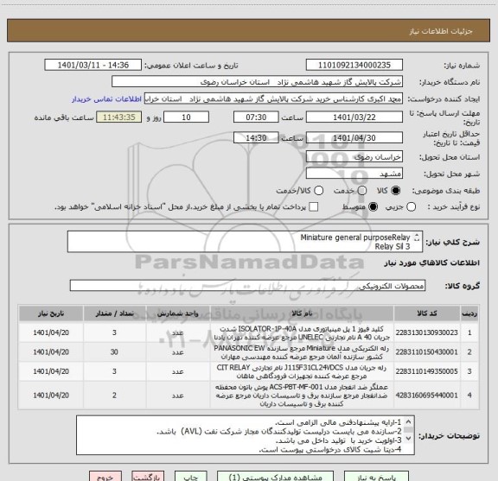
Task: Click the تاریخ نیاز column header
Action: coord(51,313)
